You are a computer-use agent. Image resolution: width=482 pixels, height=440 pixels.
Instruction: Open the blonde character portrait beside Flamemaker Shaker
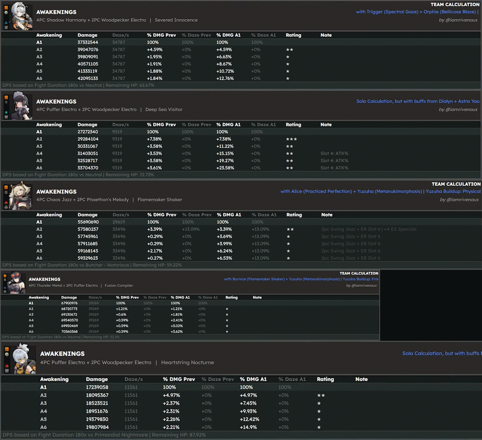[x=20, y=195]
